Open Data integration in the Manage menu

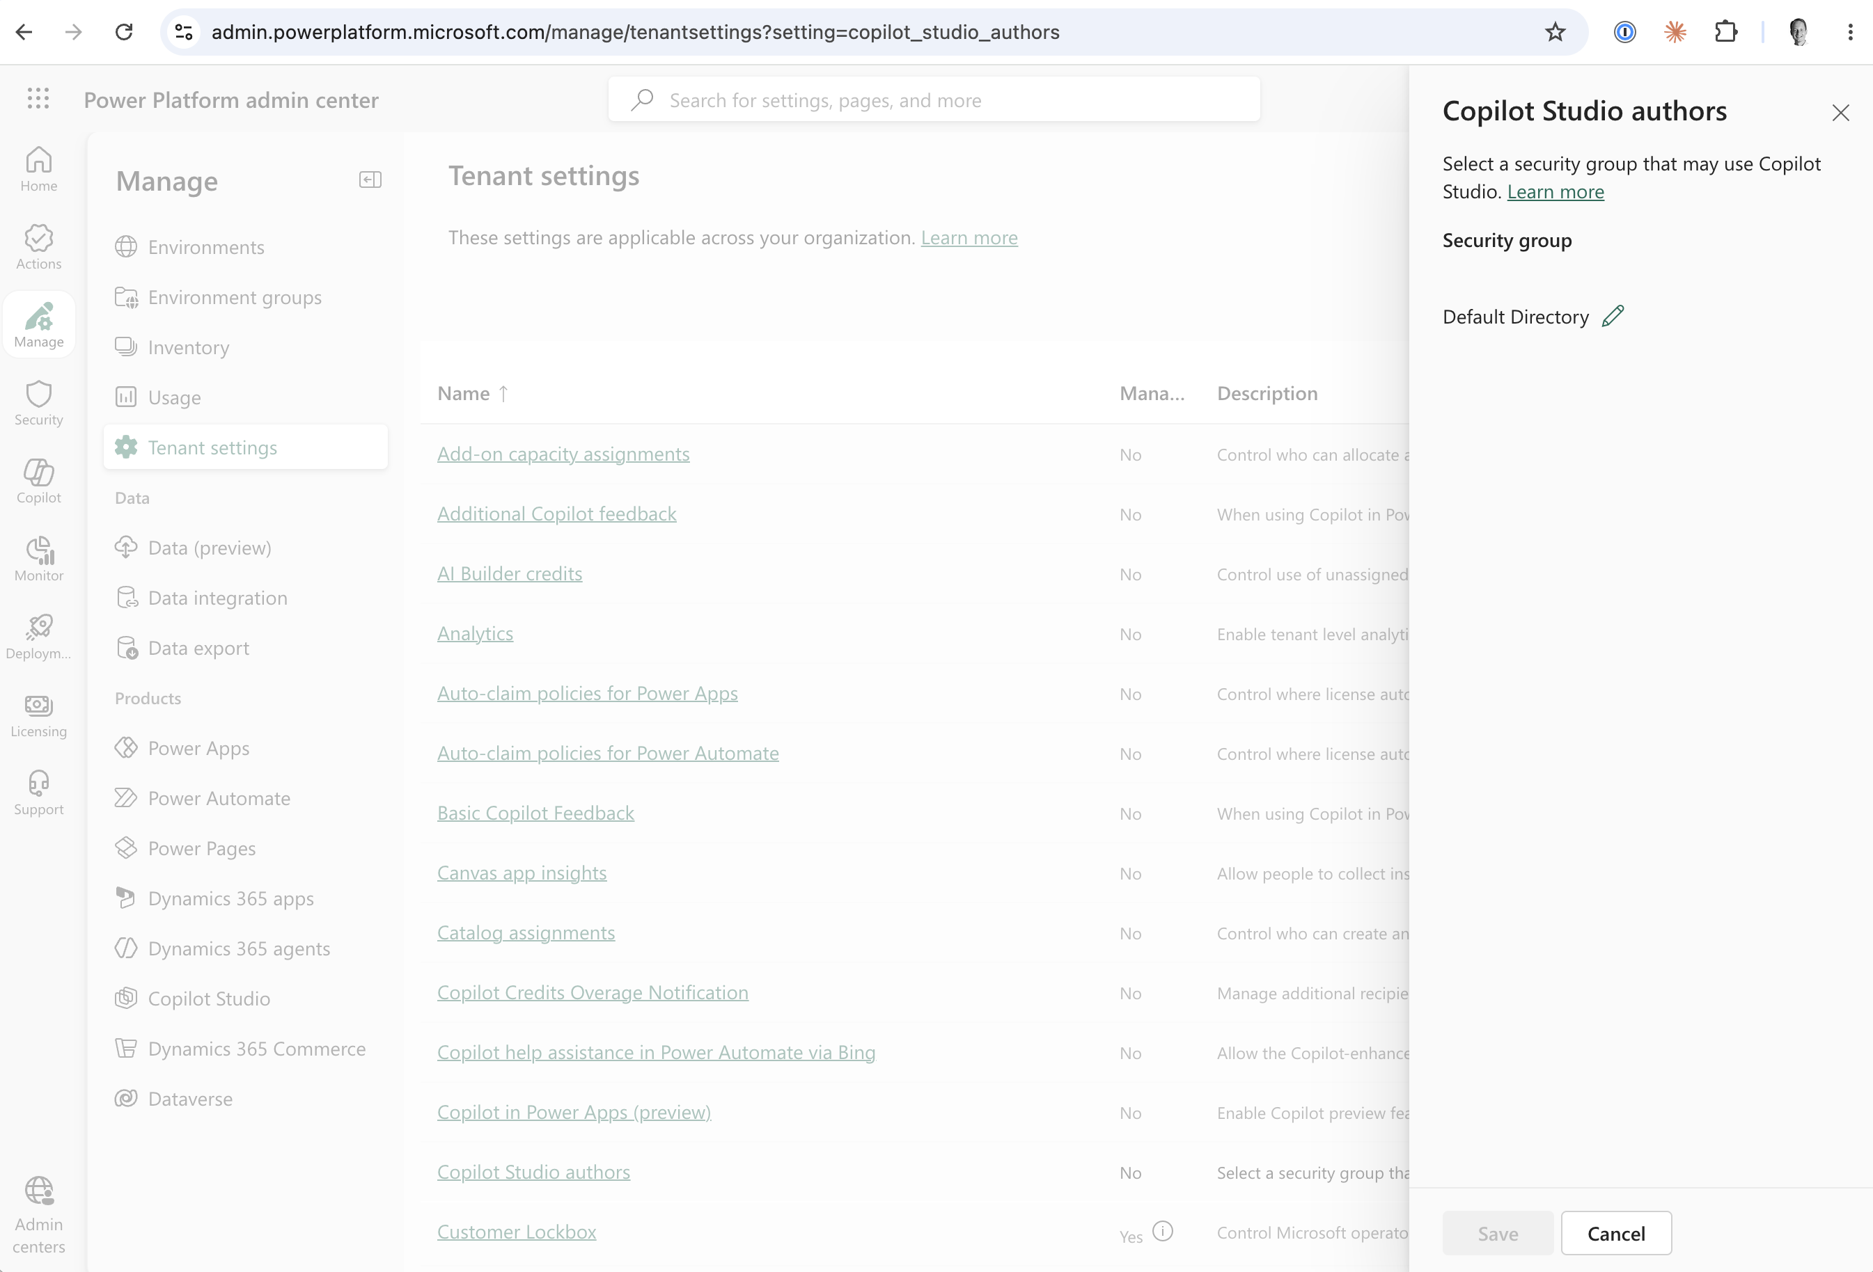246,597
